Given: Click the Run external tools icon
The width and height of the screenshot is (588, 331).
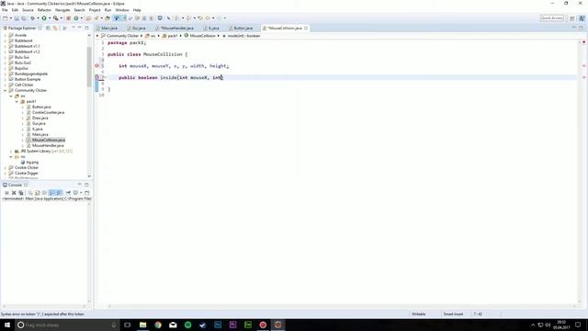Looking at the screenshot, I should (55, 18).
